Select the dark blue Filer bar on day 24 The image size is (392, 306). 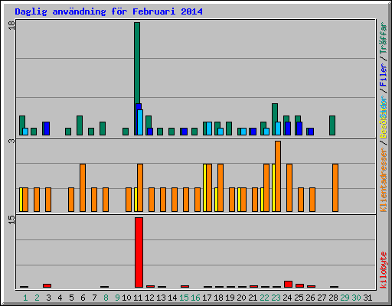[288, 129]
